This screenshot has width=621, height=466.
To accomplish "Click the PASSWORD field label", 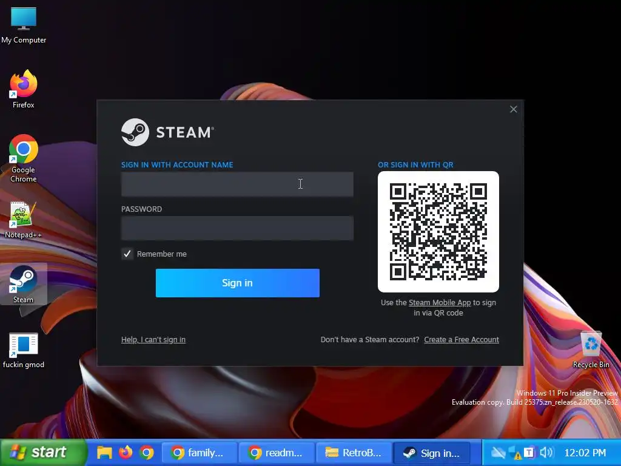I will click(x=141, y=209).
